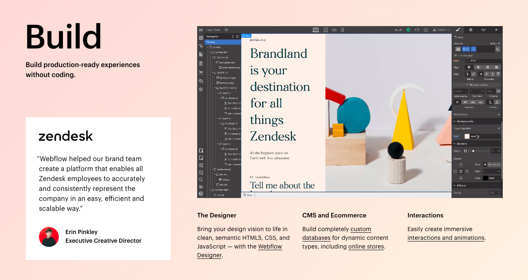The height and width of the screenshot is (280, 528).
Task: Open the Webflow Designer link
Action: click(239, 251)
